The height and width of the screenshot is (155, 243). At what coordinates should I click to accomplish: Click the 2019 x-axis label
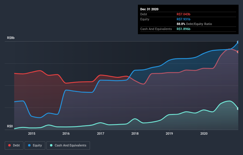coord(169,133)
